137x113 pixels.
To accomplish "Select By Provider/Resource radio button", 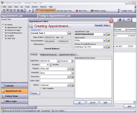I will coord(3,33).
